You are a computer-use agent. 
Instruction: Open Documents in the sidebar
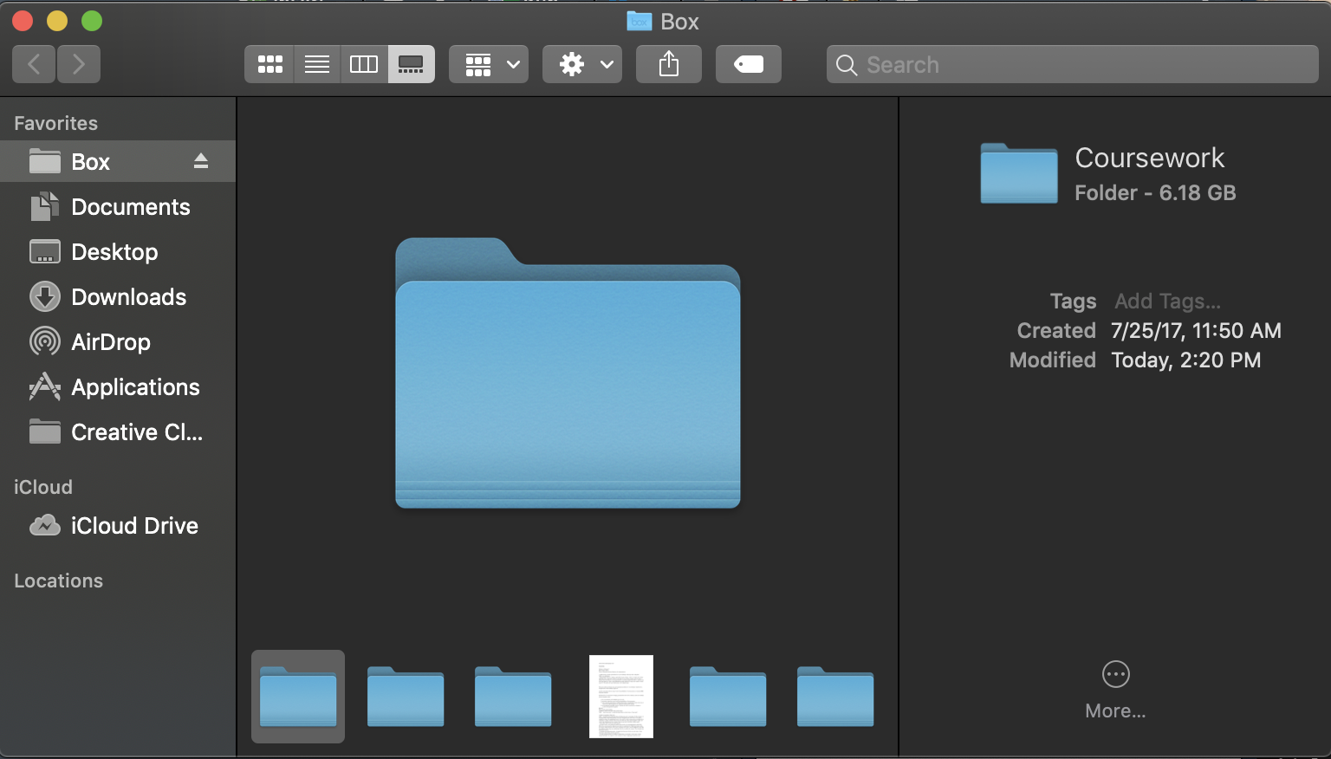point(130,207)
